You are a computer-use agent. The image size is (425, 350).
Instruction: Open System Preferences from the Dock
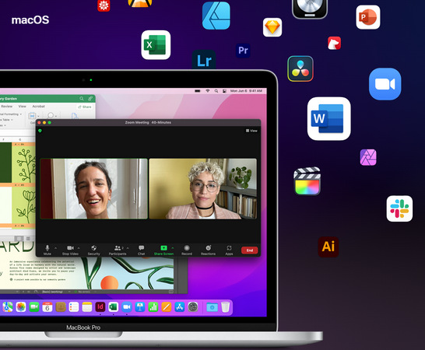pyautogui.click(x=193, y=307)
